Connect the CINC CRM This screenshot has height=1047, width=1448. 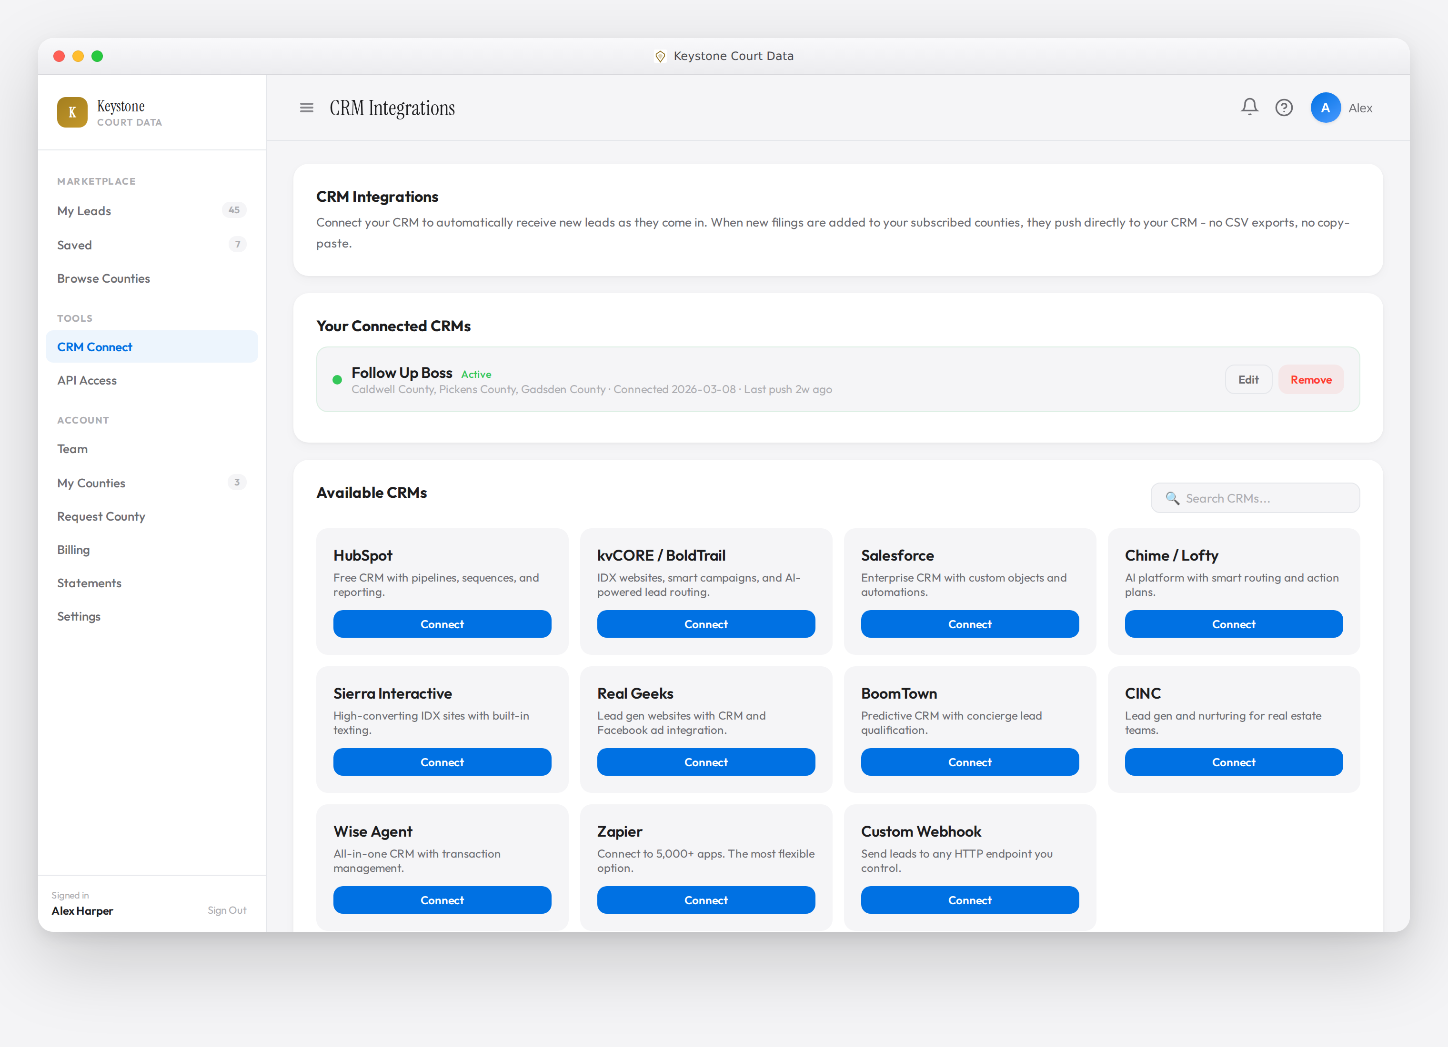coord(1234,762)
